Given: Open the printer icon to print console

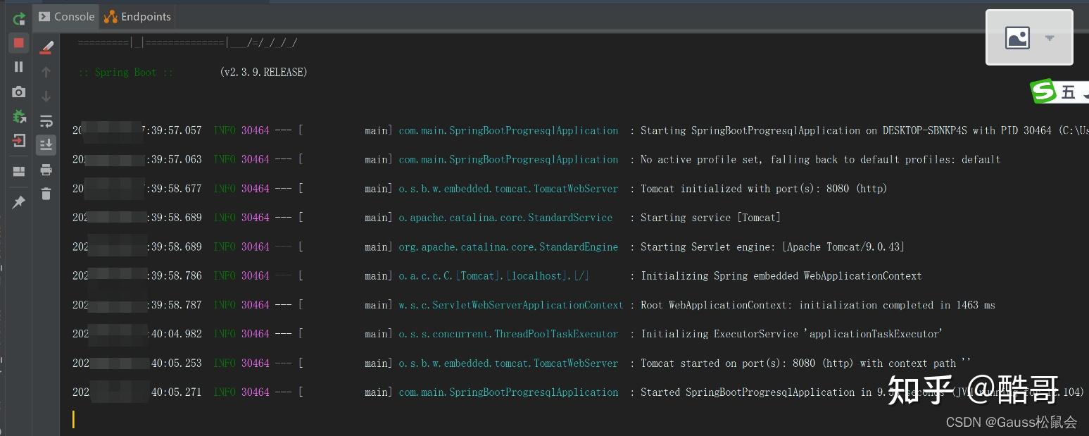Looking at the screenshot, I should tap(46, 170).
